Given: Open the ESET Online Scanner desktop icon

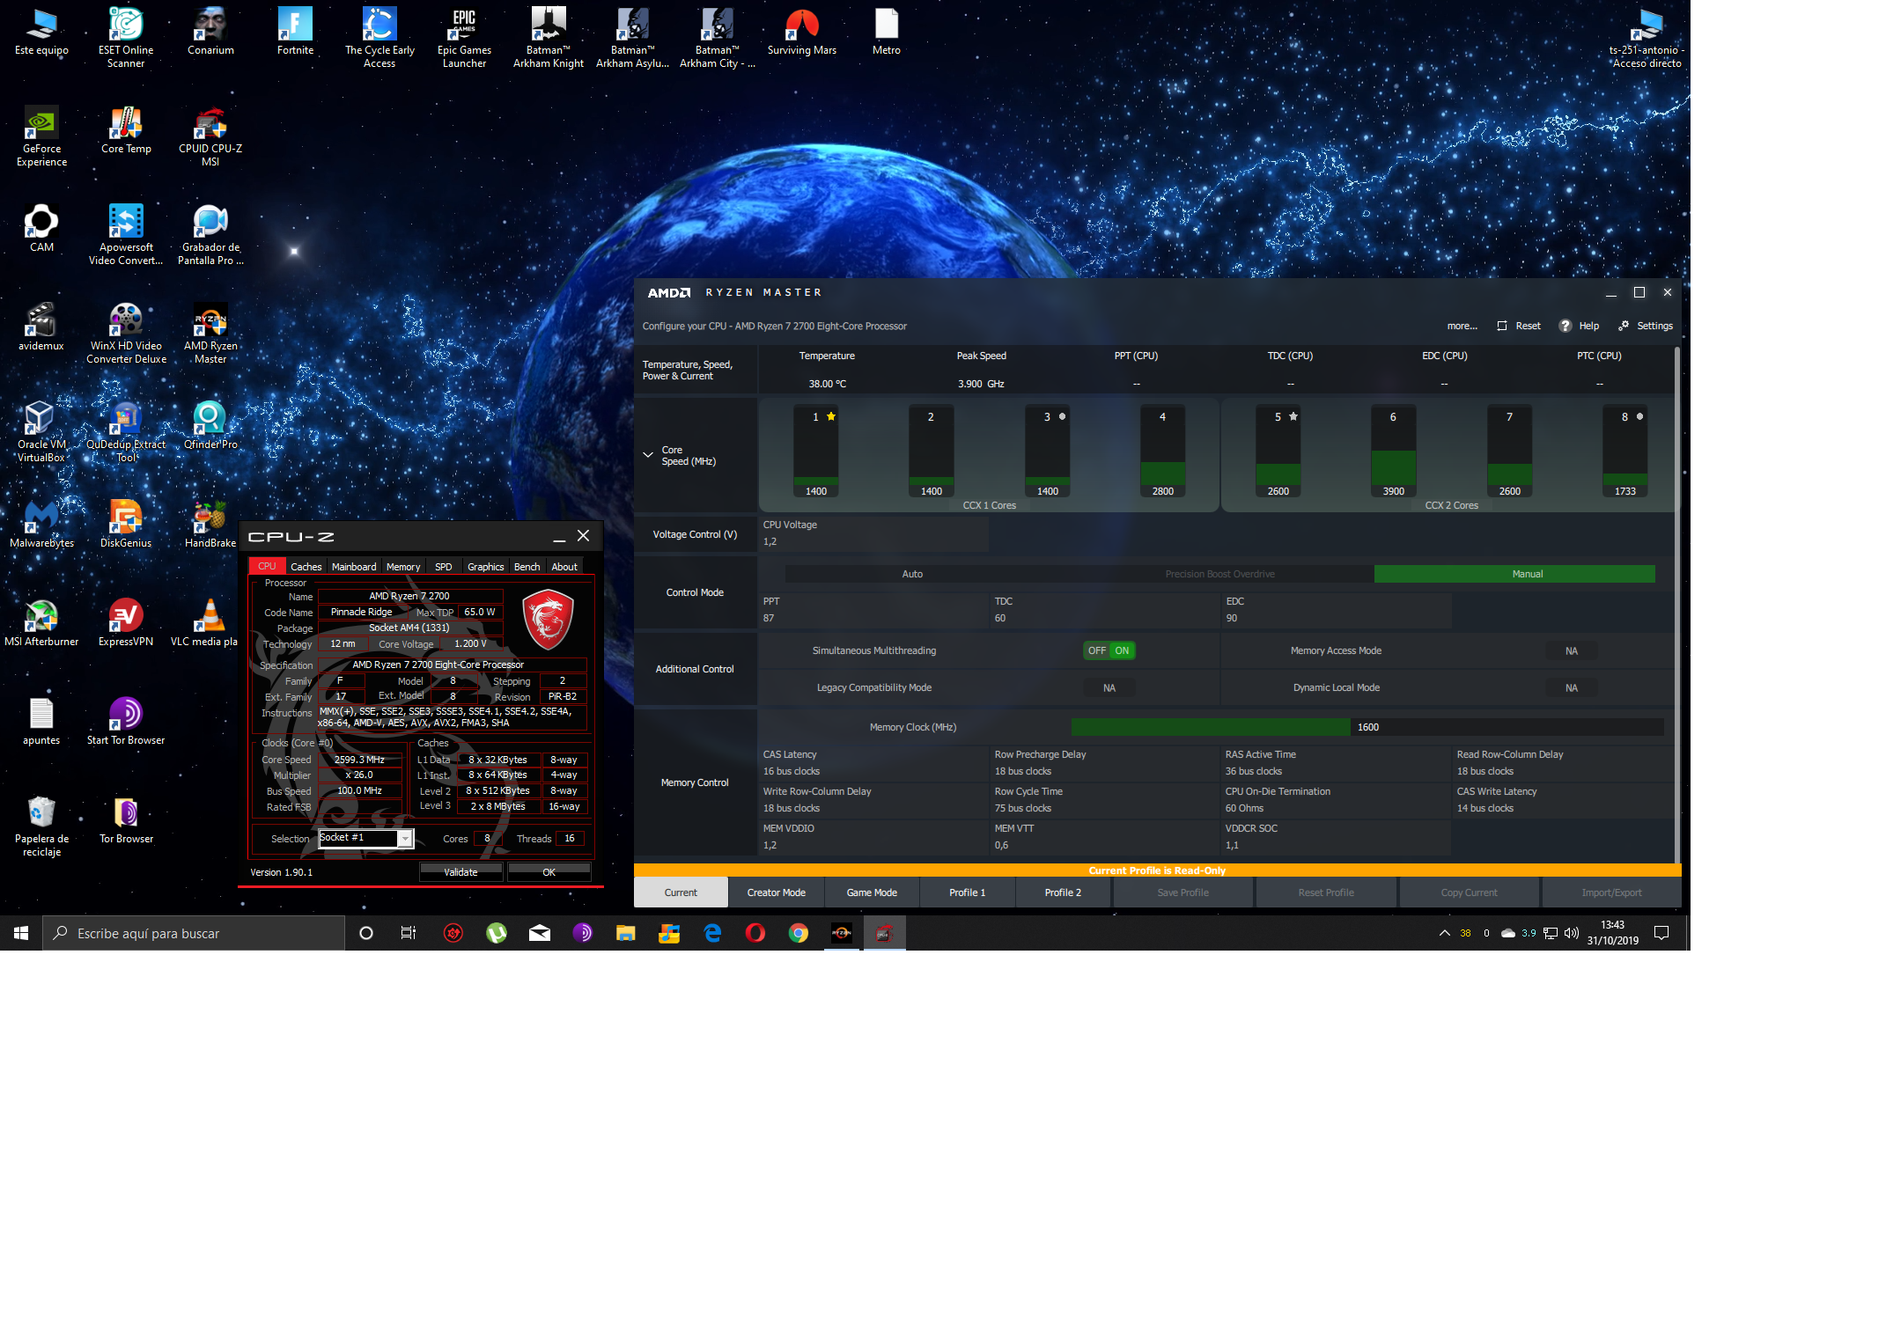Looking at the screenshot, I should click(x=126, y=37).
